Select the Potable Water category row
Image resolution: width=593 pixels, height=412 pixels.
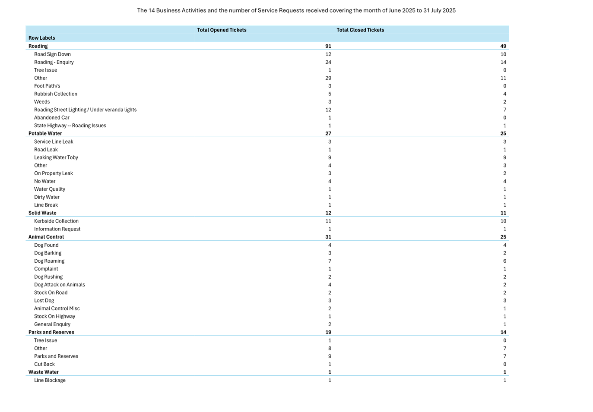[45, 134]
